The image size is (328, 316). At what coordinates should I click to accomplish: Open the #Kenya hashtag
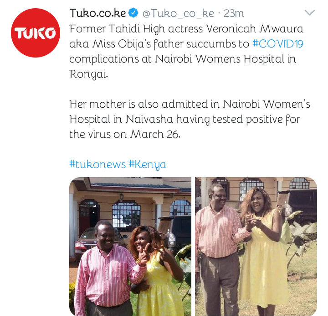pos(148,164)
